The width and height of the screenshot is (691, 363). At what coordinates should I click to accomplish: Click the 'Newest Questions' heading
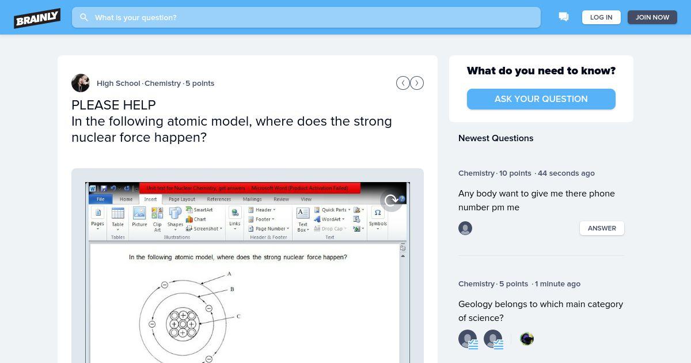[496, 138]
